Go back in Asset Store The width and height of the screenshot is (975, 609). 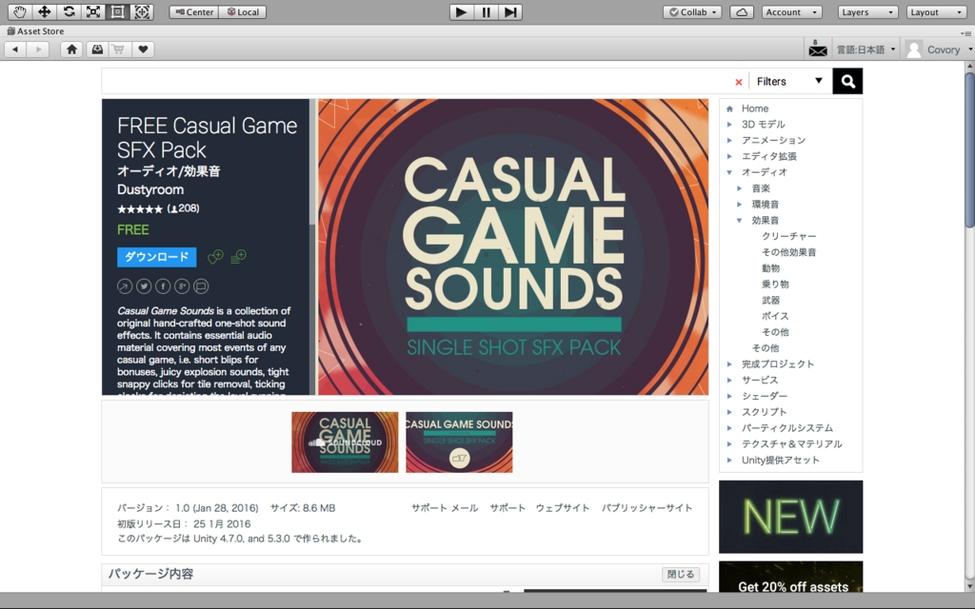click(x=15, y=49)
